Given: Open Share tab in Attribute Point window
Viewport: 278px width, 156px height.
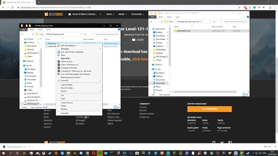Looking at the screenshot, I should [x=169, y=17].
